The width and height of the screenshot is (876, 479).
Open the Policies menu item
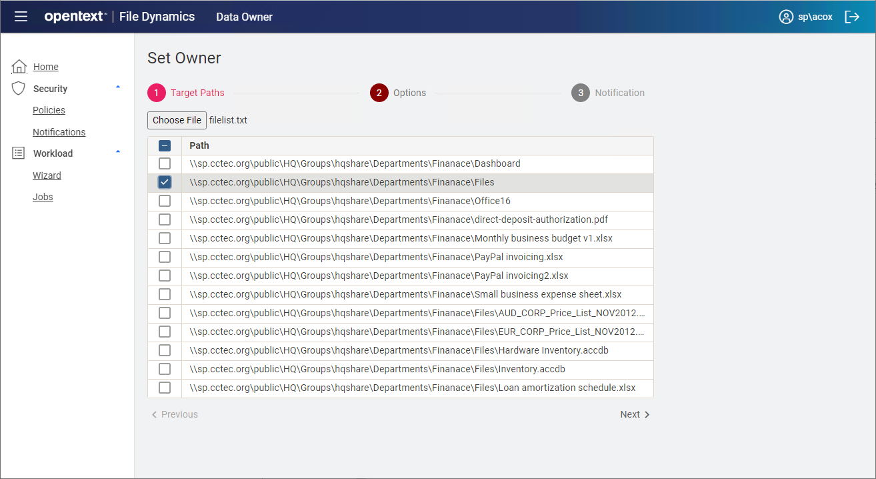49,110
